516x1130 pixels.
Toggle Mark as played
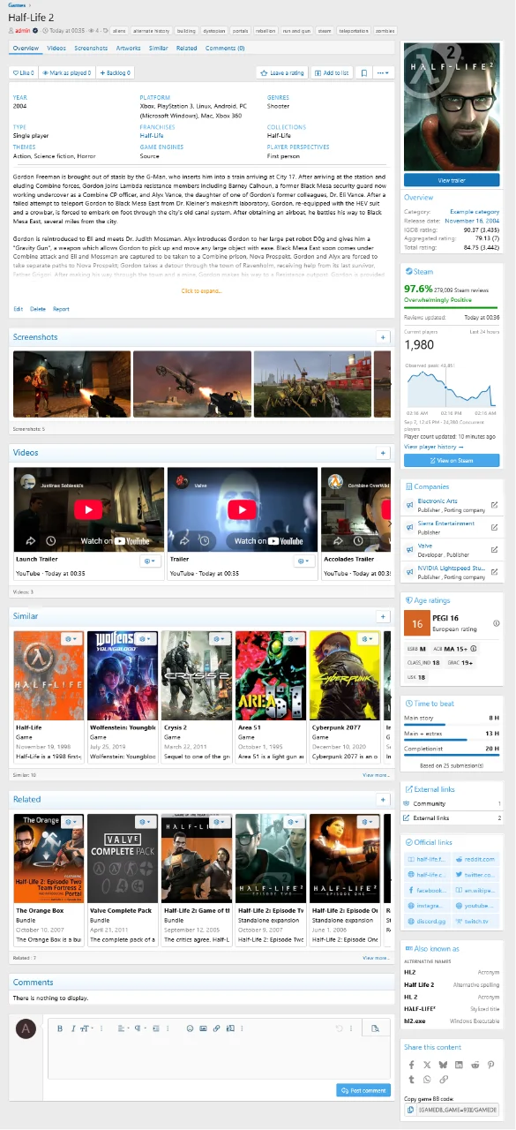(x=66, y=73)
